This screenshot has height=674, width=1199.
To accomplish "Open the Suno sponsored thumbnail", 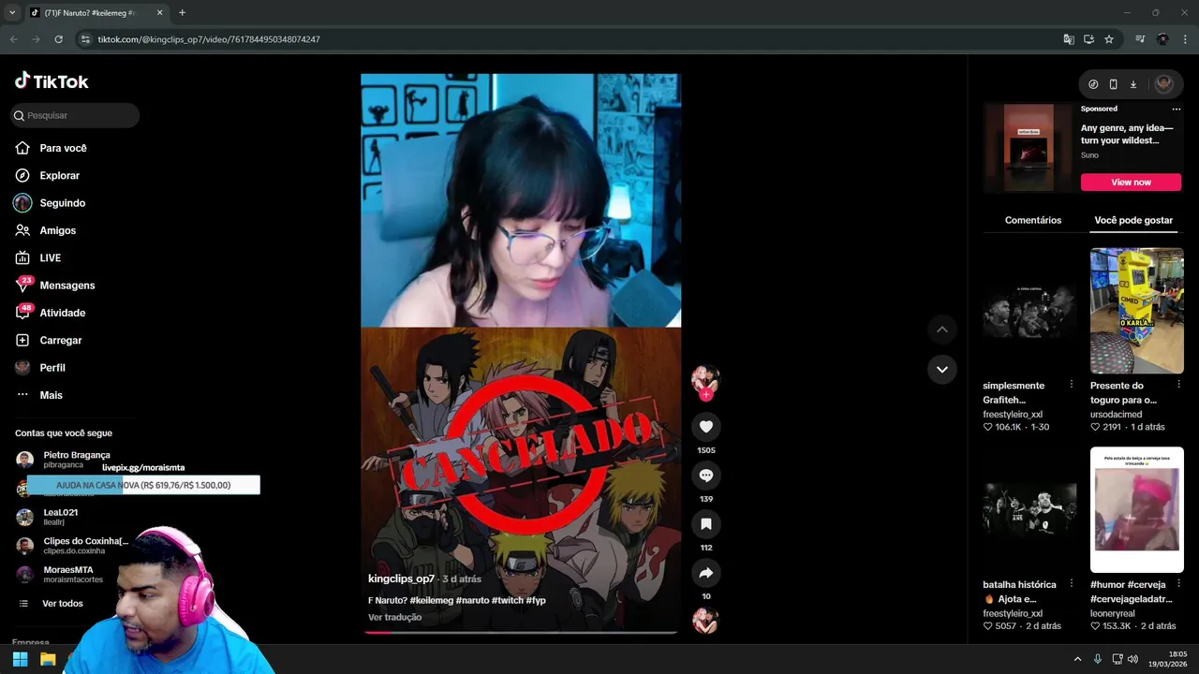I will click(1029, 148).
